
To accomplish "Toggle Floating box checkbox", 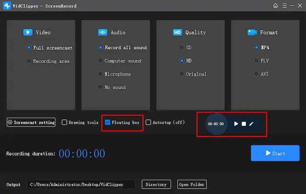I will (x=108, y=122).
